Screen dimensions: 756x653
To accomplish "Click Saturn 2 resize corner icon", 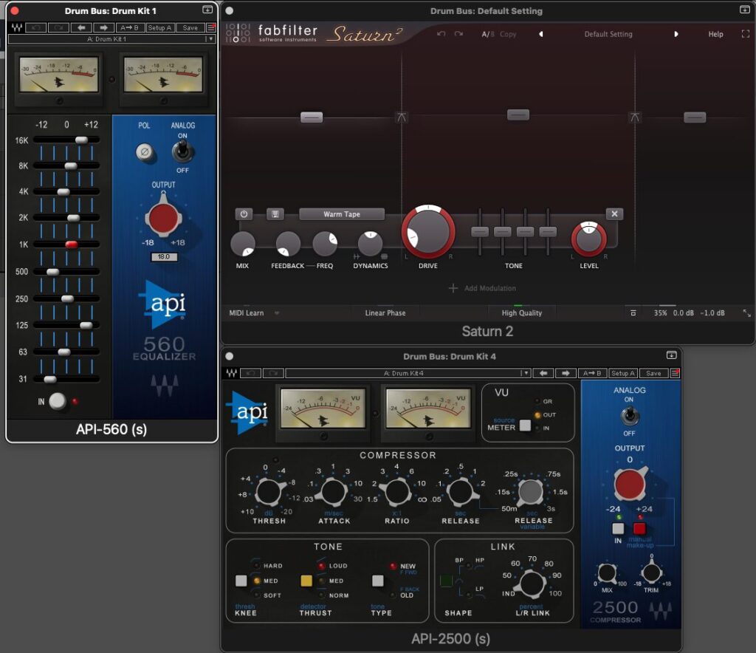I will (746, 313).
